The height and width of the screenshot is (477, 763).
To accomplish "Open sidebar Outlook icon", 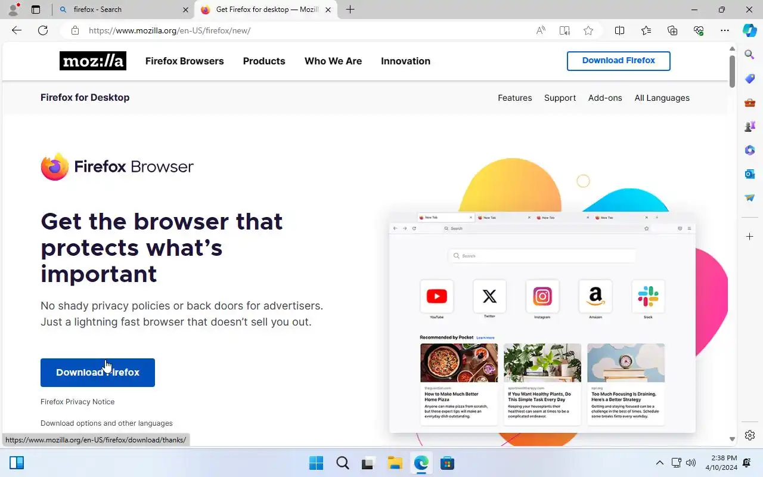I will (x=750, y=174).
